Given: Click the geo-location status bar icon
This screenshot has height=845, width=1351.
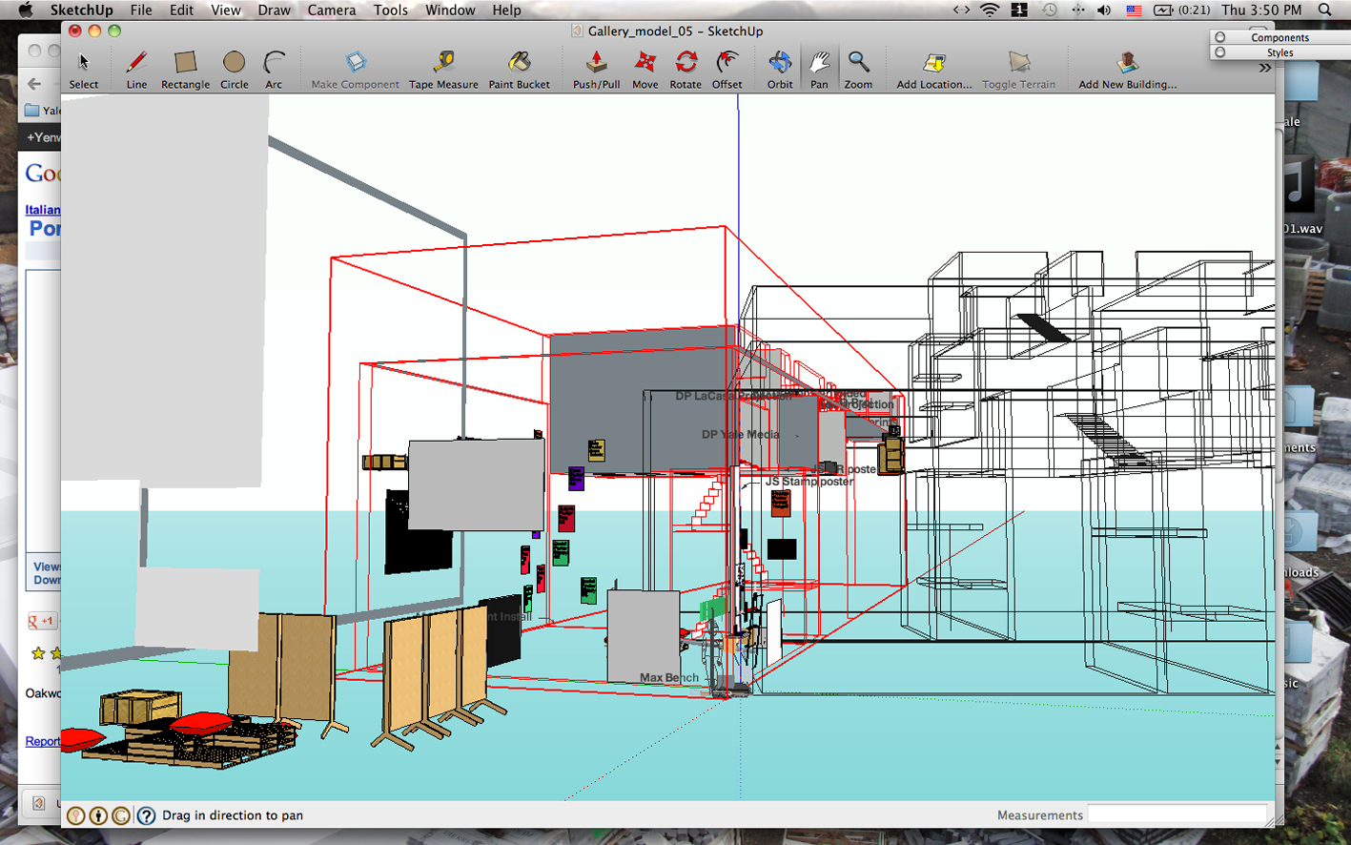Looking at the screenshot, I should pyautogui.click(x=76, y=815).
